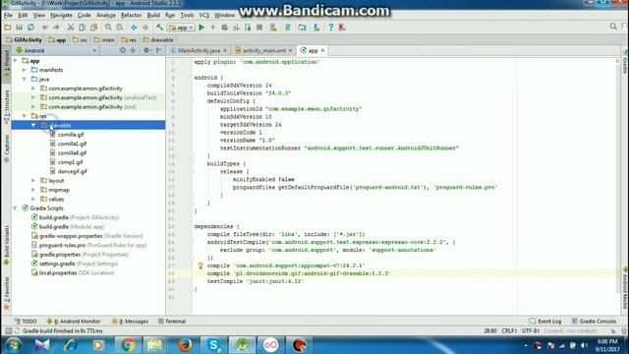Click the Make Project hammer icon

(159, 28)
